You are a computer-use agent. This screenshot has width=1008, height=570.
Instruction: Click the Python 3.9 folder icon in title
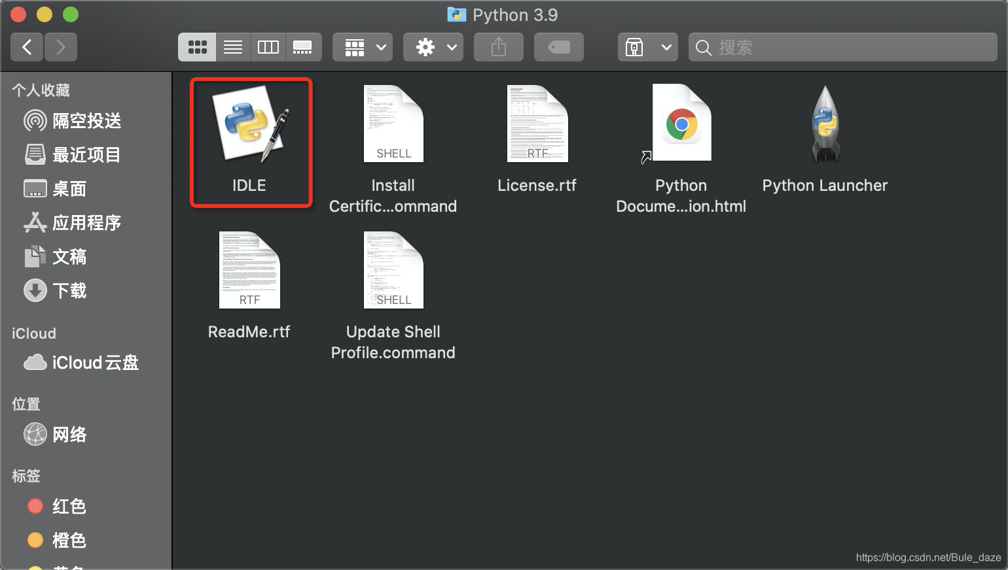pyautogui.click(x=456, y=14)
